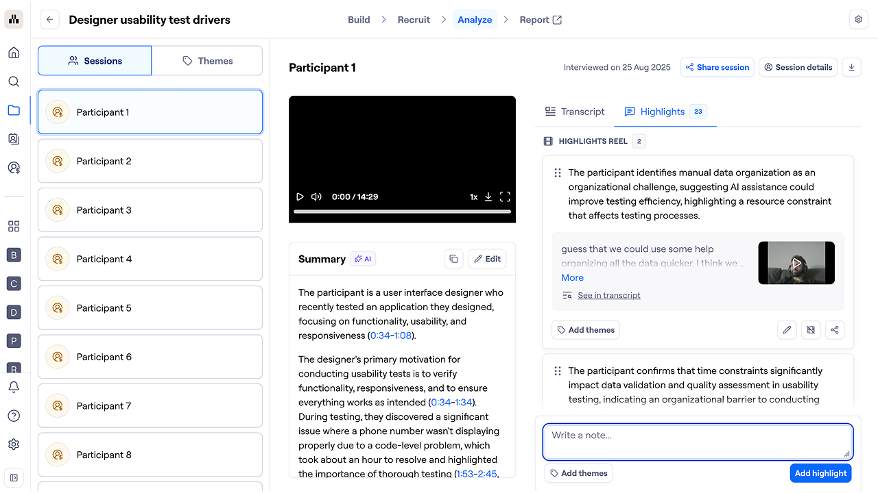Edit the first highlight with pencil icon
This screenshot has width=878, height=493.
[x=787, y=330]
